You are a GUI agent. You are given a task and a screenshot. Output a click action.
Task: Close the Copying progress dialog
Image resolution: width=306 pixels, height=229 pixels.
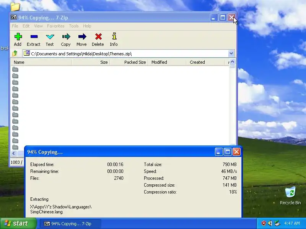tap(236, 152)
